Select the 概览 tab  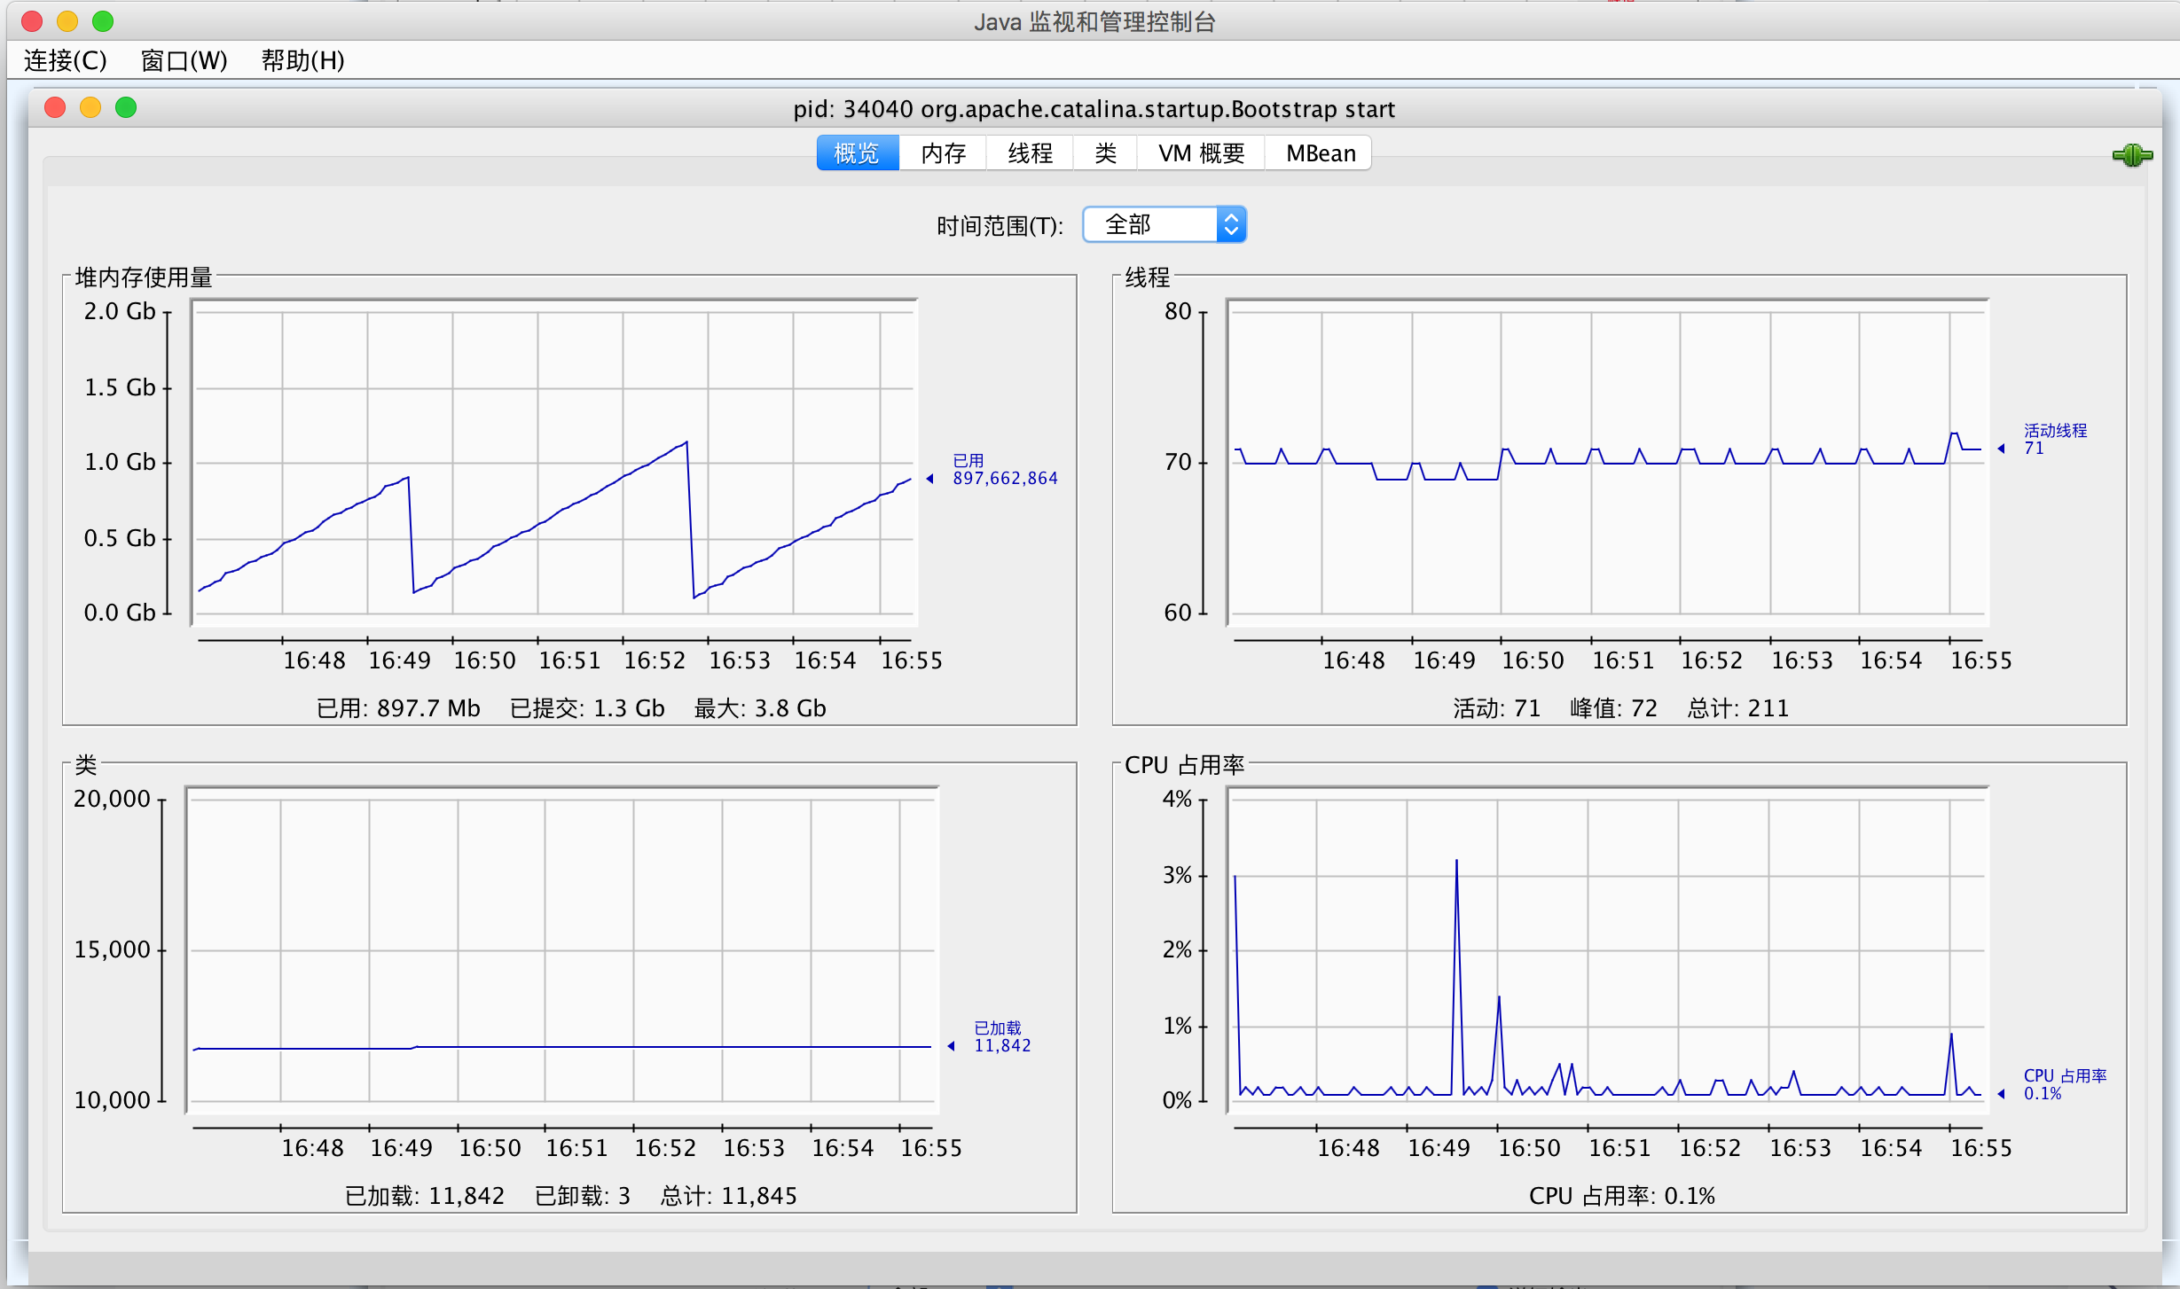pos(857,153)
